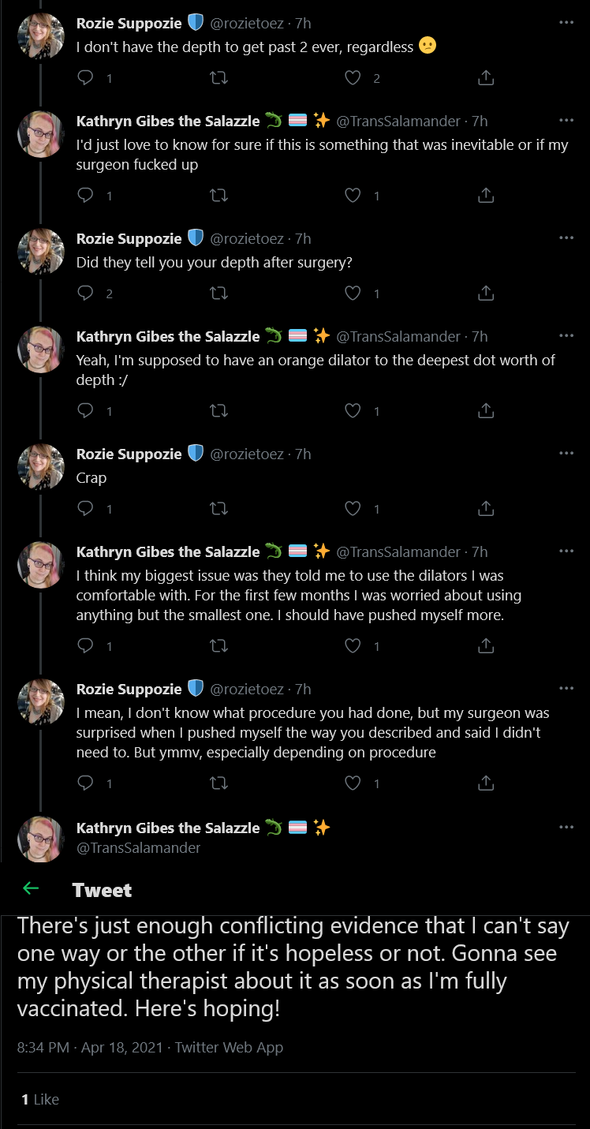The width and height of the screenshot is (590, 1129).
Task: Like the "orange dilator" tweet
Action: pos(353,411)
